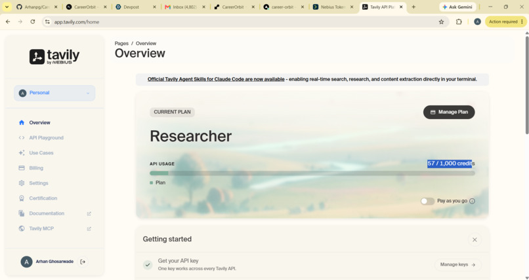Screen dimensions: 529x280
Task: Click the Chrome profile avatar icon
Action: click(477, 22)
